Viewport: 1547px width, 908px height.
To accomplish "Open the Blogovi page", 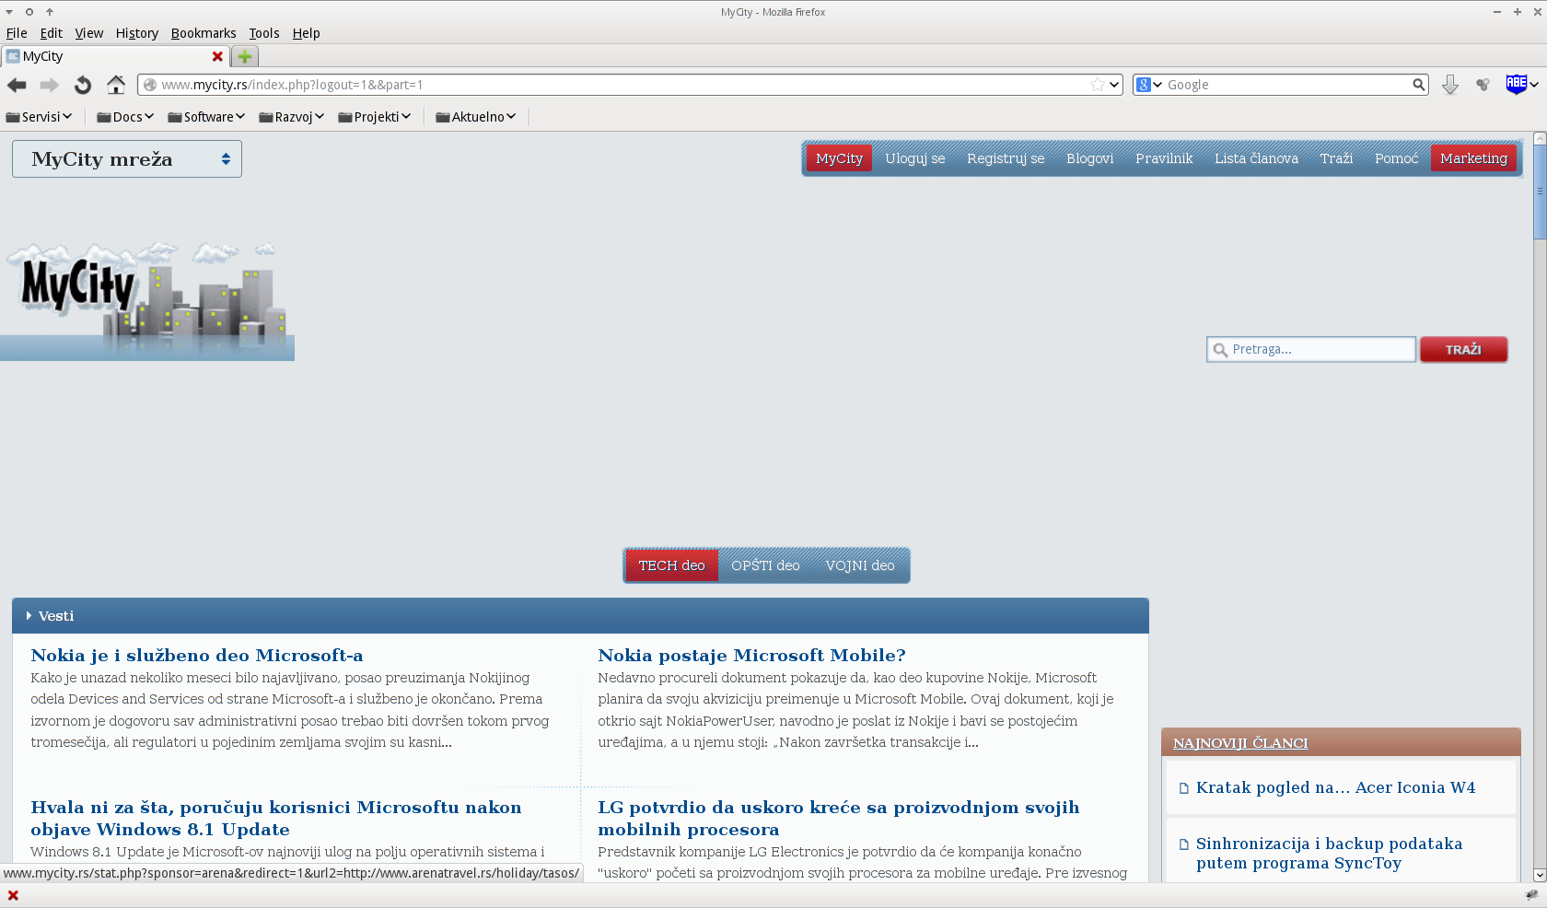I will pyautogui.click(x=1090, y=158).
